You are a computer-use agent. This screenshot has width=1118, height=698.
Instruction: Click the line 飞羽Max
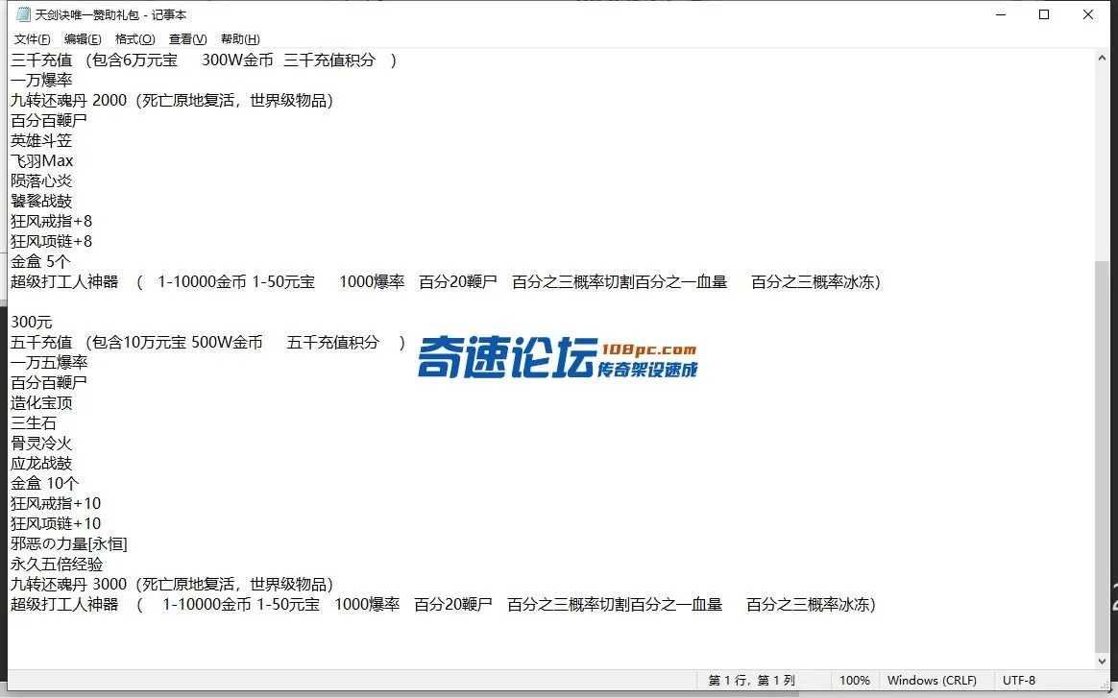coord(42,161)
